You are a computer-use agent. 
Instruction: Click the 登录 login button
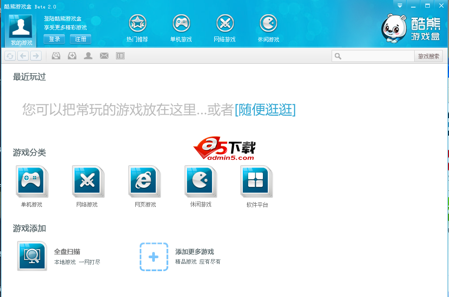[x=54, y=39]
